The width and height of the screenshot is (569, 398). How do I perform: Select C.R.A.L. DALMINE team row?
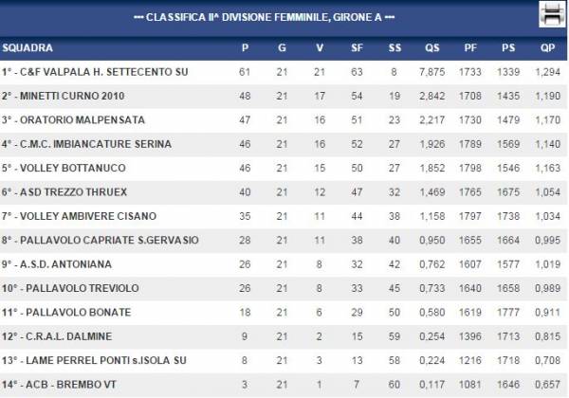tap(283, 336)
